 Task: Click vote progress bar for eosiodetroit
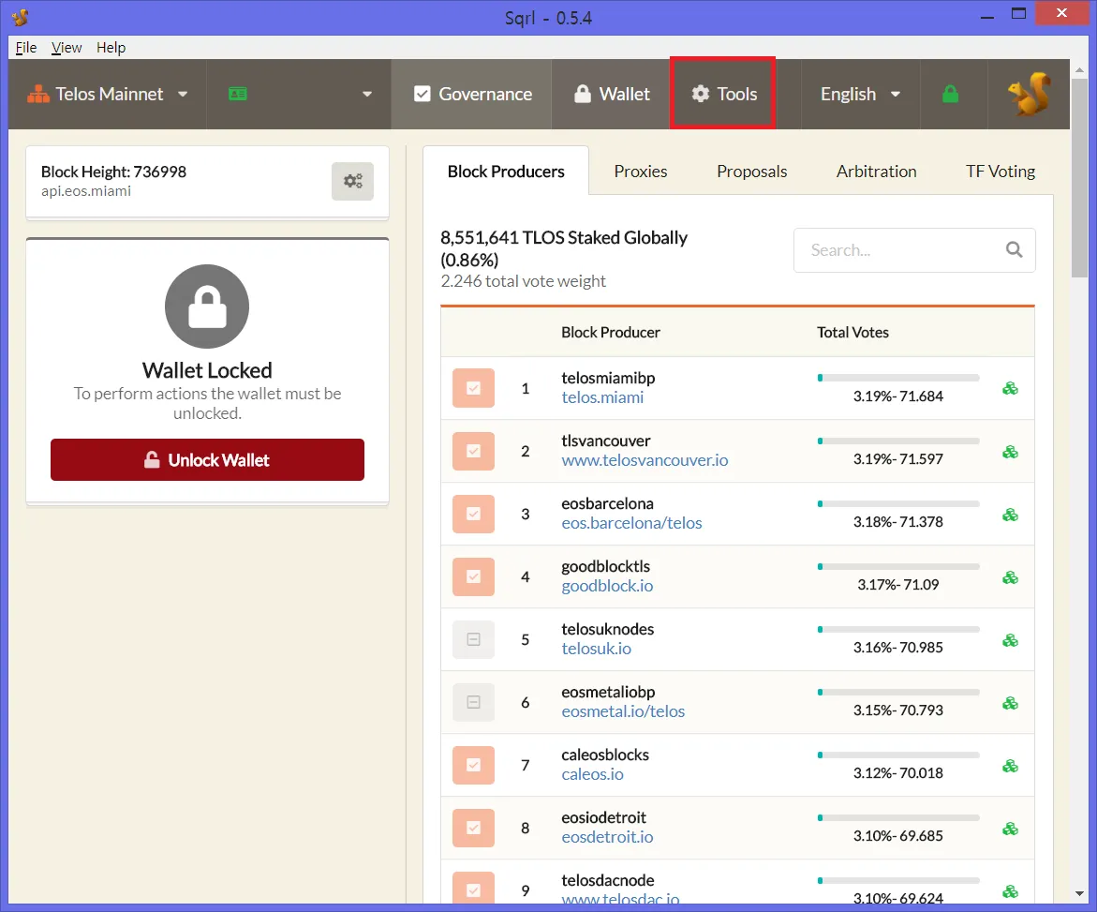(898, 817)
